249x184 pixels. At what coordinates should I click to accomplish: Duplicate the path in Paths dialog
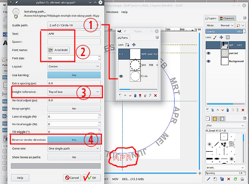(135, 95)
